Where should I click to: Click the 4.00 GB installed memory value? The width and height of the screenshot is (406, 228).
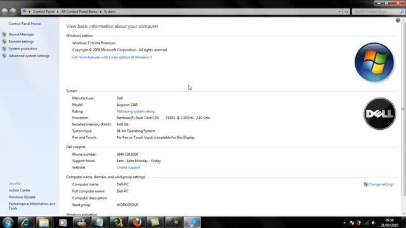tap(122, 124)
